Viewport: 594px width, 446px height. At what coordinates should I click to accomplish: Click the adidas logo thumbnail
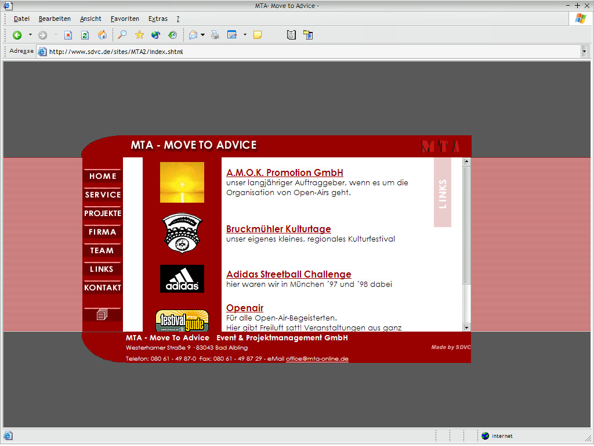click(x=182, y=278)
